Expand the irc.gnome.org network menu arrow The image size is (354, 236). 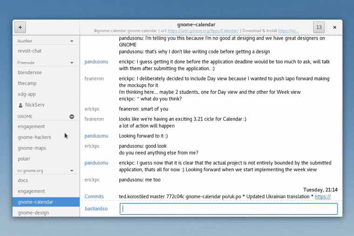[72, 171]
